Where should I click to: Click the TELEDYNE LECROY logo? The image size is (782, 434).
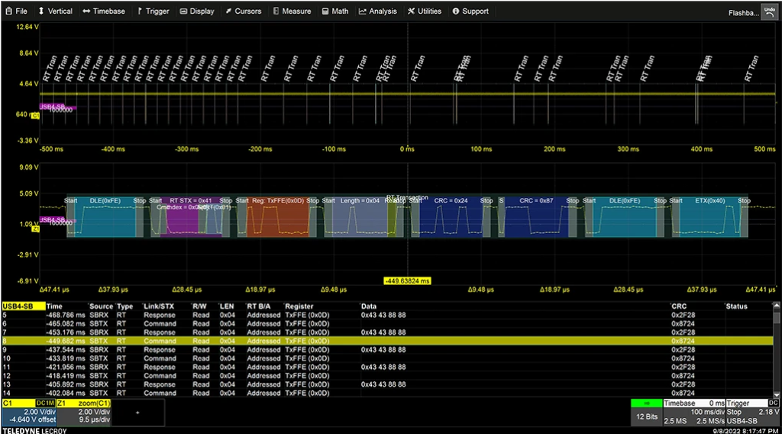(x=34, y=430)
